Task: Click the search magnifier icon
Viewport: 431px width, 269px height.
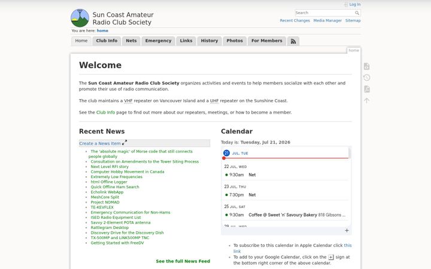Action: click(357, 13)
